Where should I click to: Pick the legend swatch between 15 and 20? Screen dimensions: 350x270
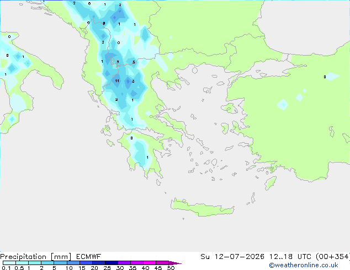coord(86,263)
